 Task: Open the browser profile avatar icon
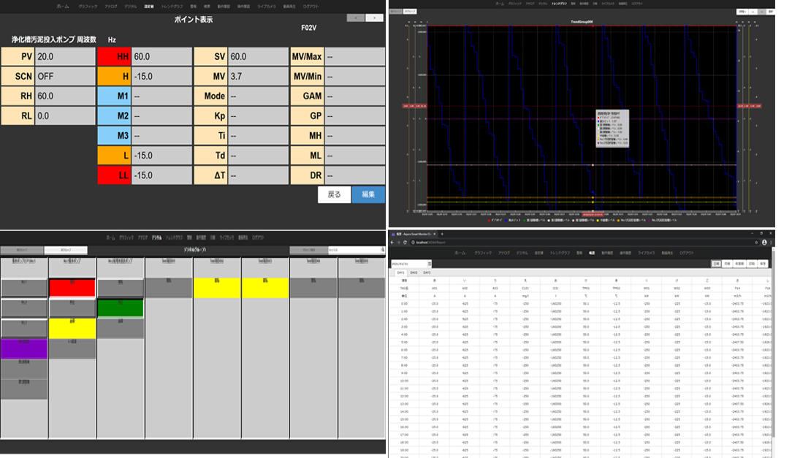[764, 243]
